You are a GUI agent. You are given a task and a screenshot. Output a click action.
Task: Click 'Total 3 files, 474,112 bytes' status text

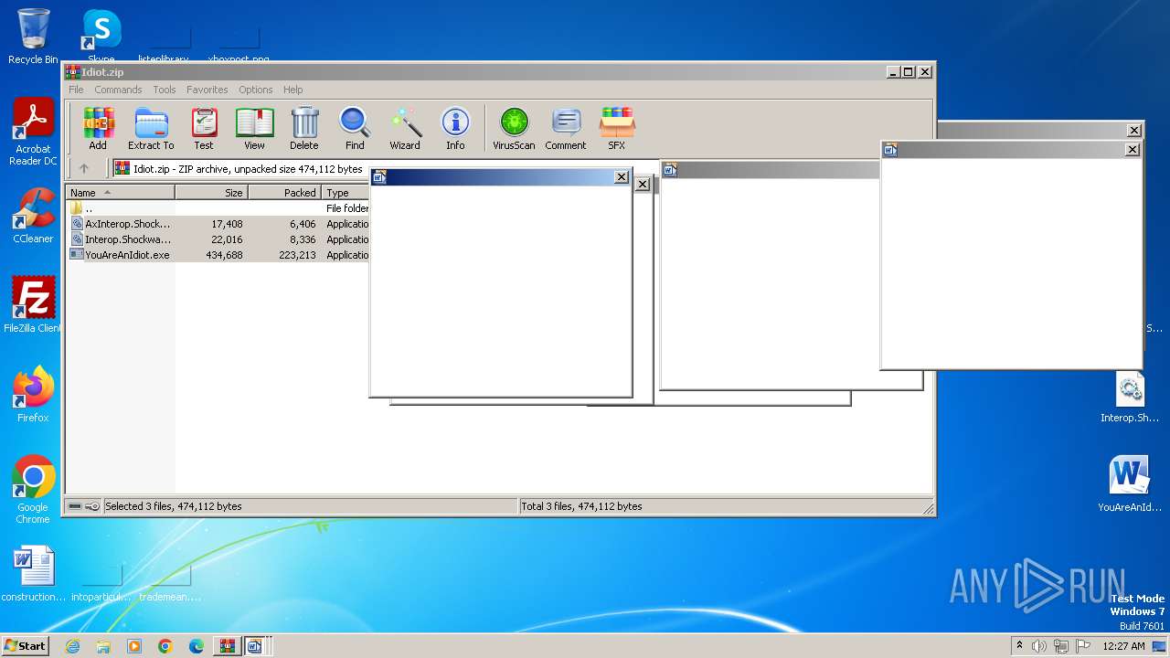[x=581, y=506]
